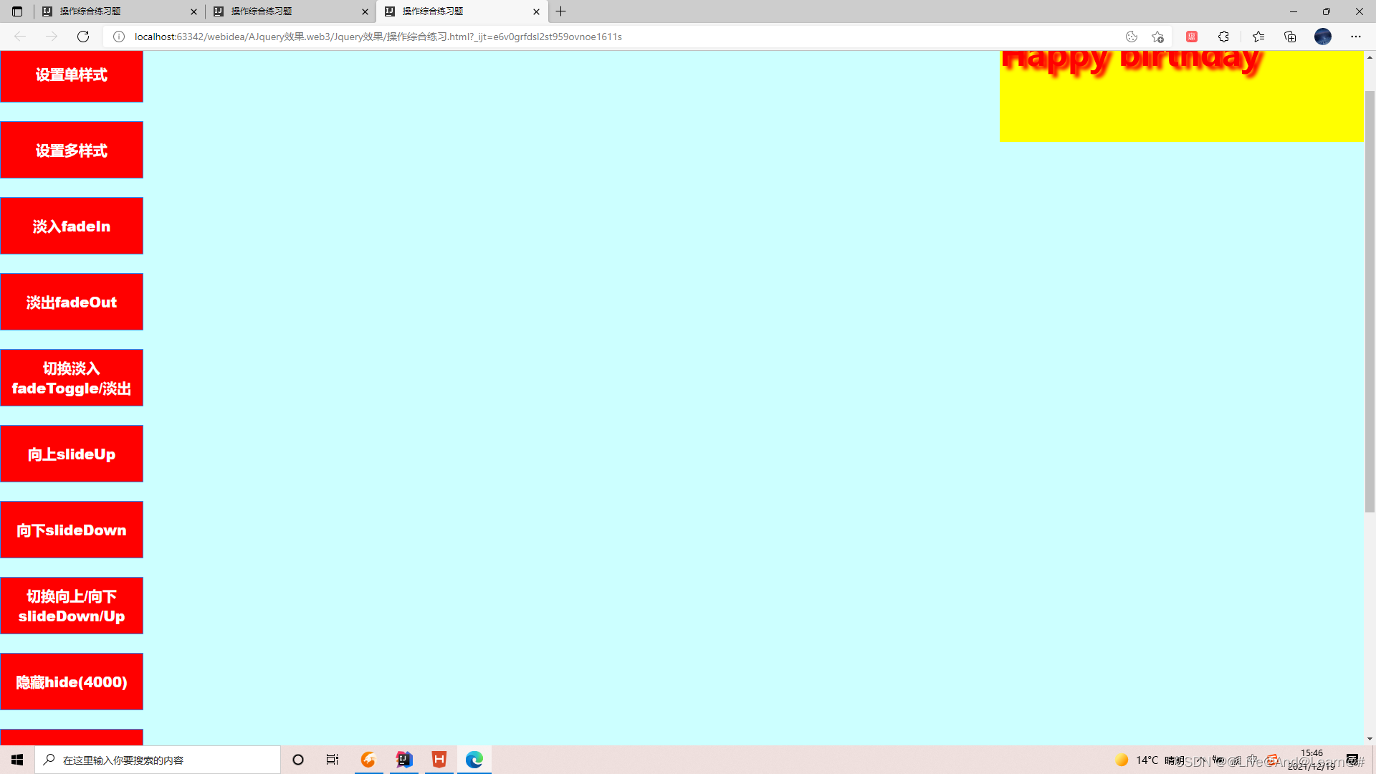Viewport: 1376px width, 774px height.
Task: Click the 切换向上/向下 slideDown/Up button
Action: 72,606
